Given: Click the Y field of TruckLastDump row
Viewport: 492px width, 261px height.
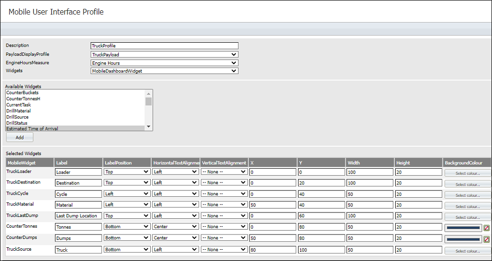Looking at the screenshot, I should tap(321, 216).
